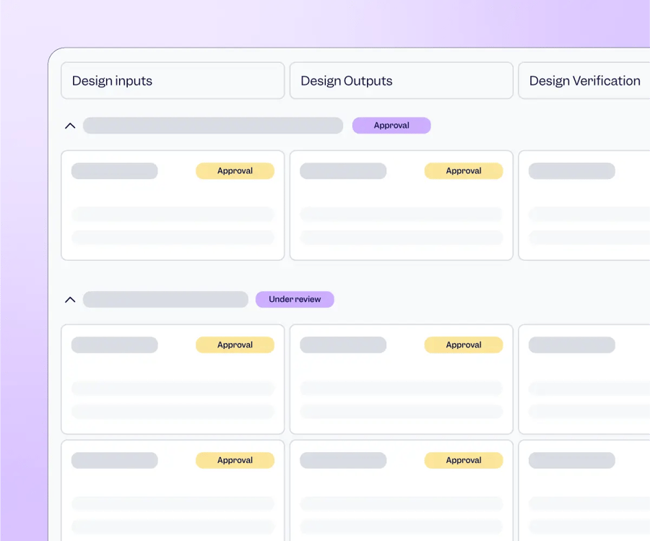
Task: Open bottom Design Verification card
Action: (585, 491)
